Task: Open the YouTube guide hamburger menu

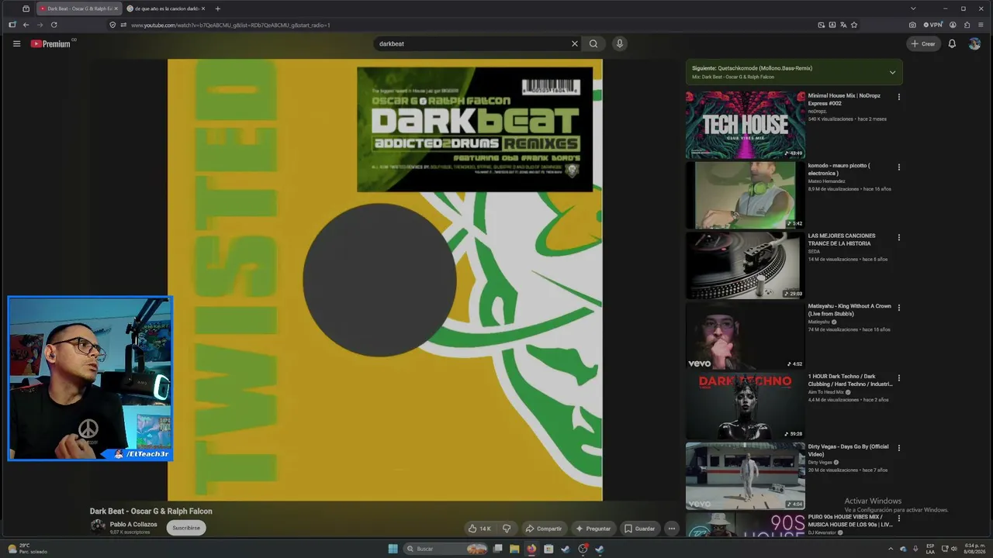Action: [16, 43]
